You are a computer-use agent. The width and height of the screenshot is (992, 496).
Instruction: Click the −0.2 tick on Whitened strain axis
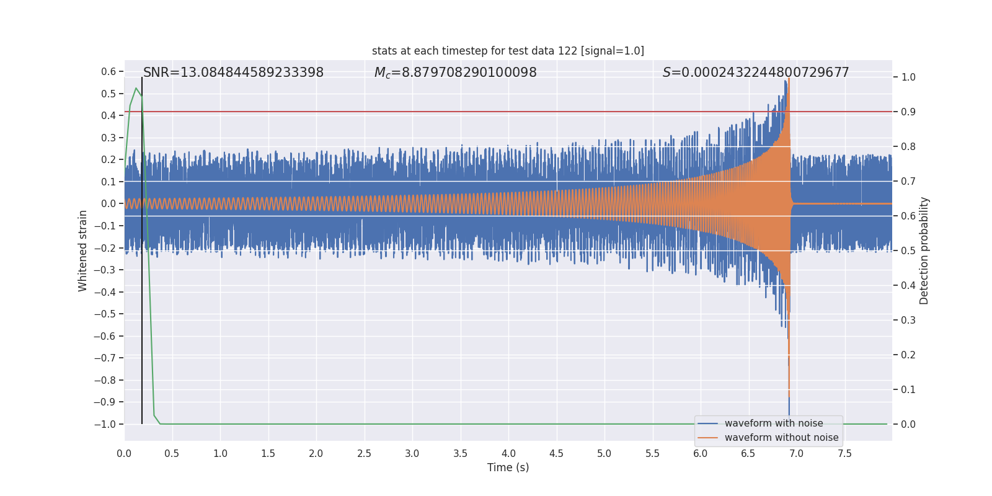click(x=105, y=248)
